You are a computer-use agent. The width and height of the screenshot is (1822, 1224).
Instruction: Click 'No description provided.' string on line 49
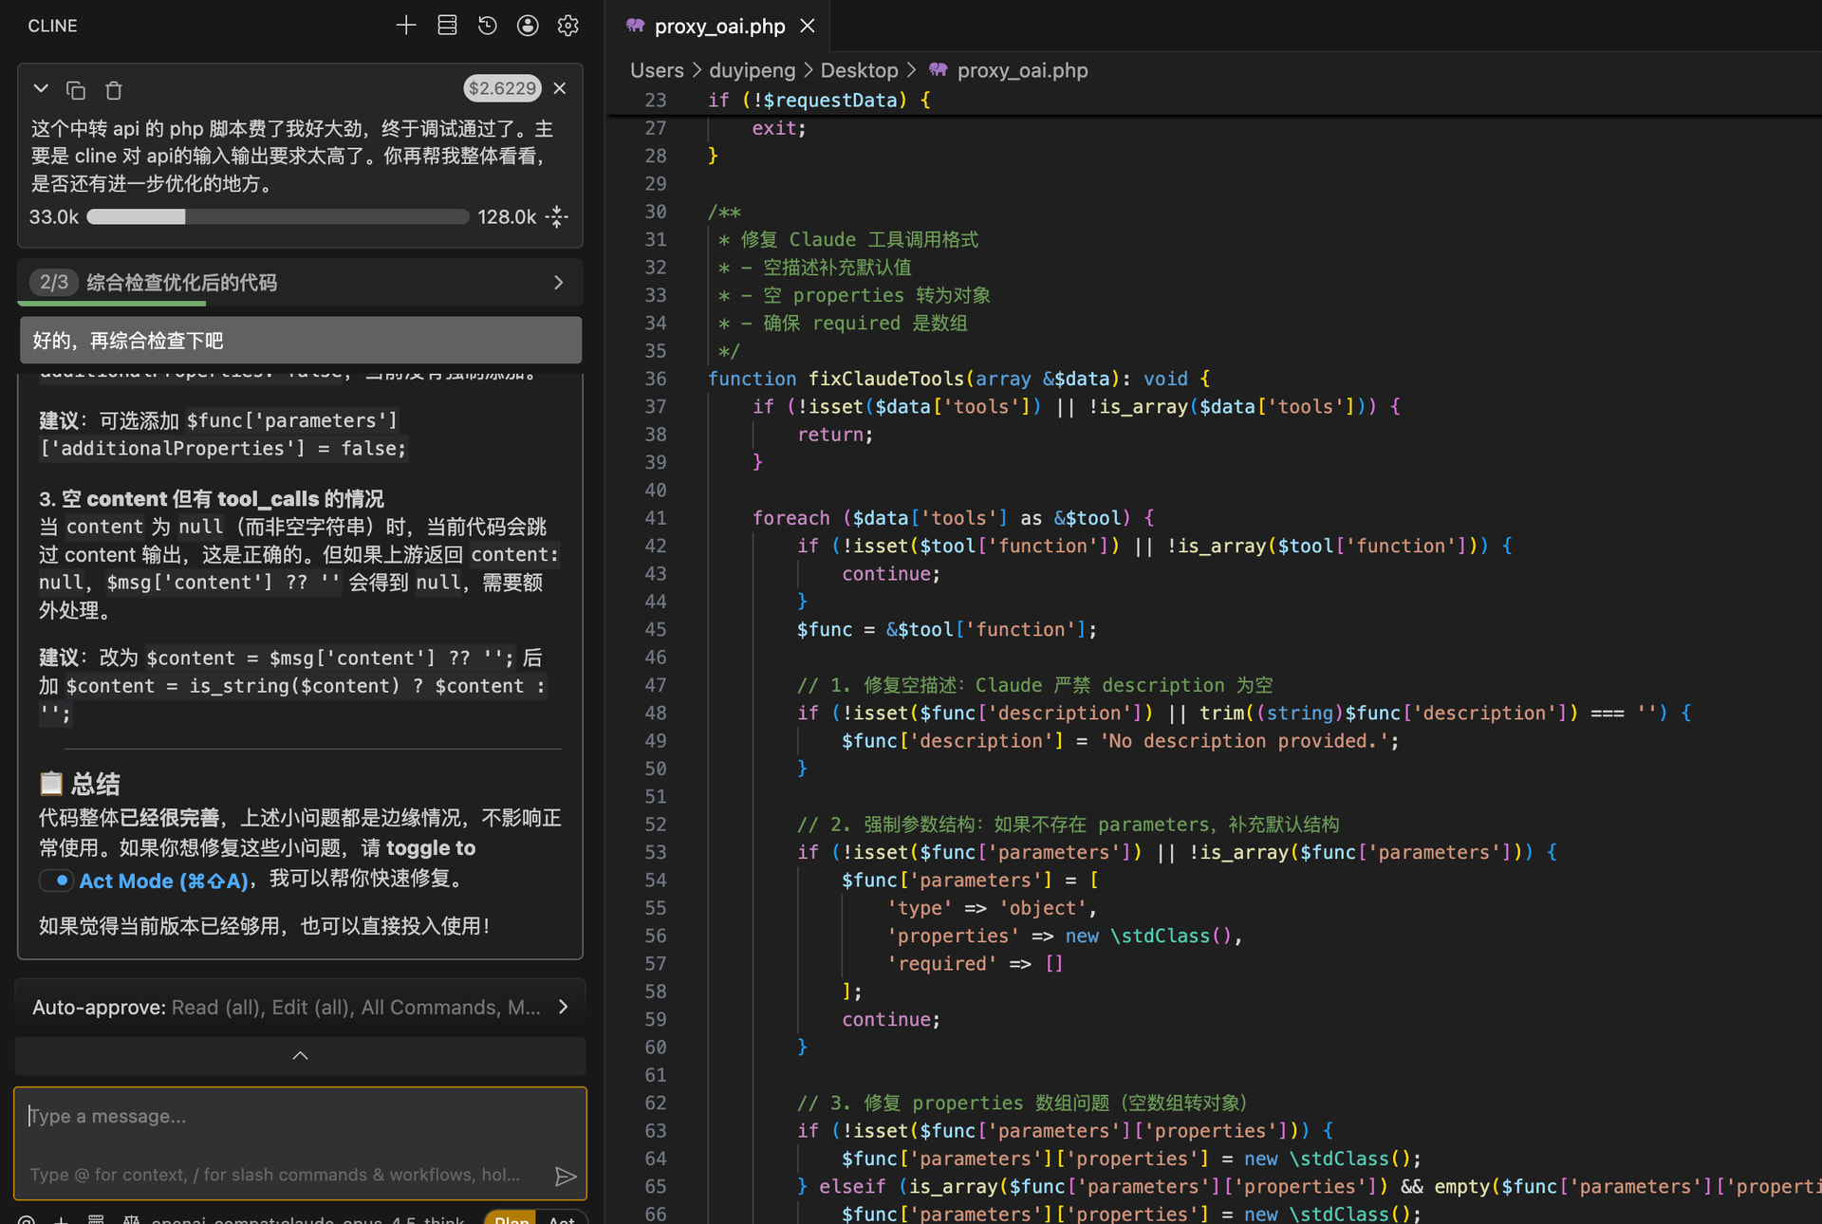coord(1243,741)
